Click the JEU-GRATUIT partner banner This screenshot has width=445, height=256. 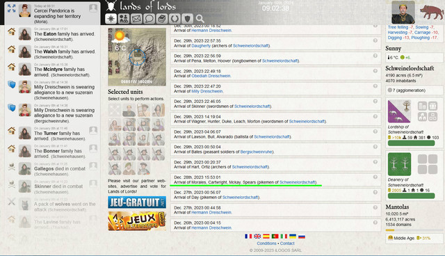(x=137, y=202)
